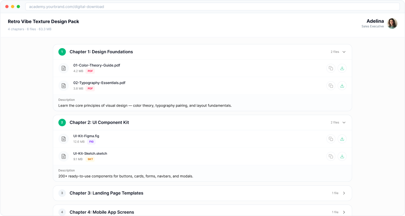
Task: Select Chapter 2: UI Component Kit heading
Action: [x=99, y=123]
